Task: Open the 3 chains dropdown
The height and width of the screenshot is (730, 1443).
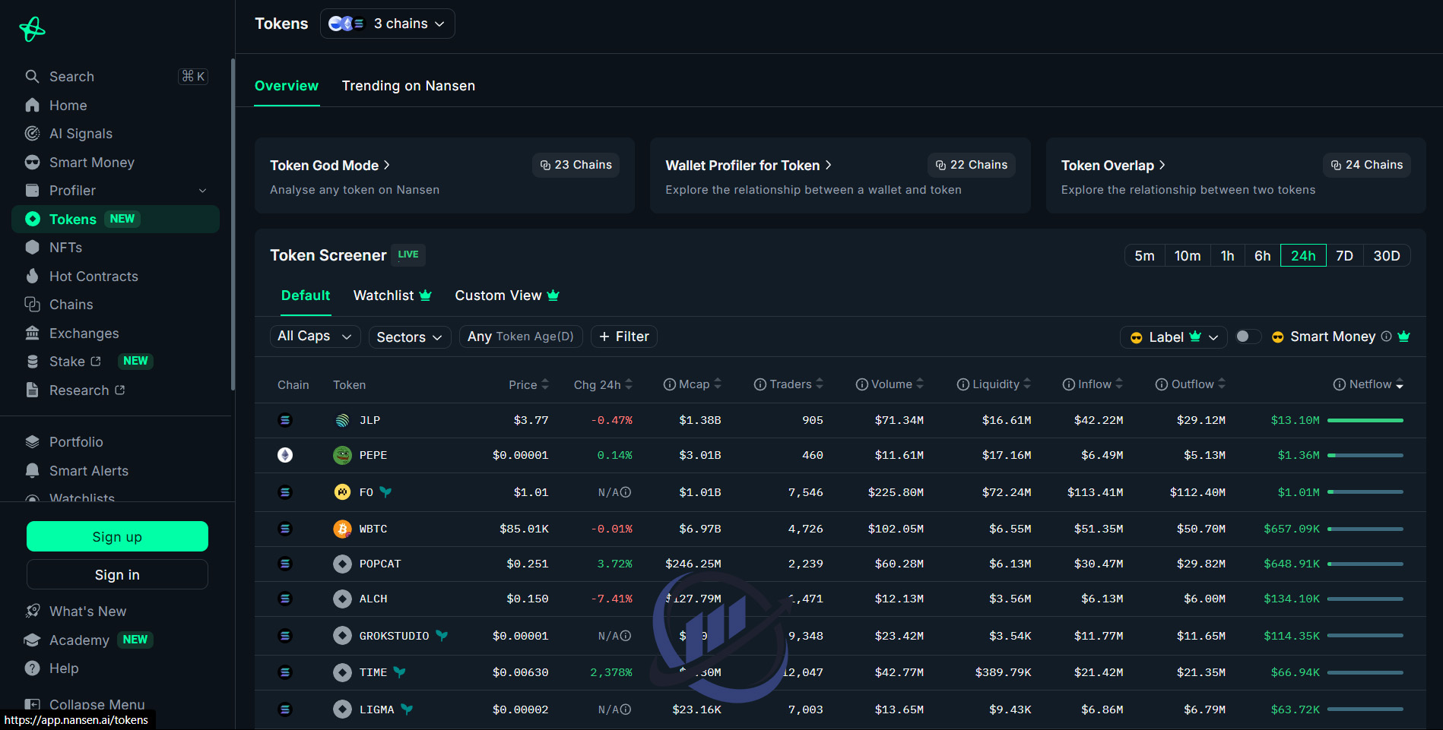Action: coord(388,24)
